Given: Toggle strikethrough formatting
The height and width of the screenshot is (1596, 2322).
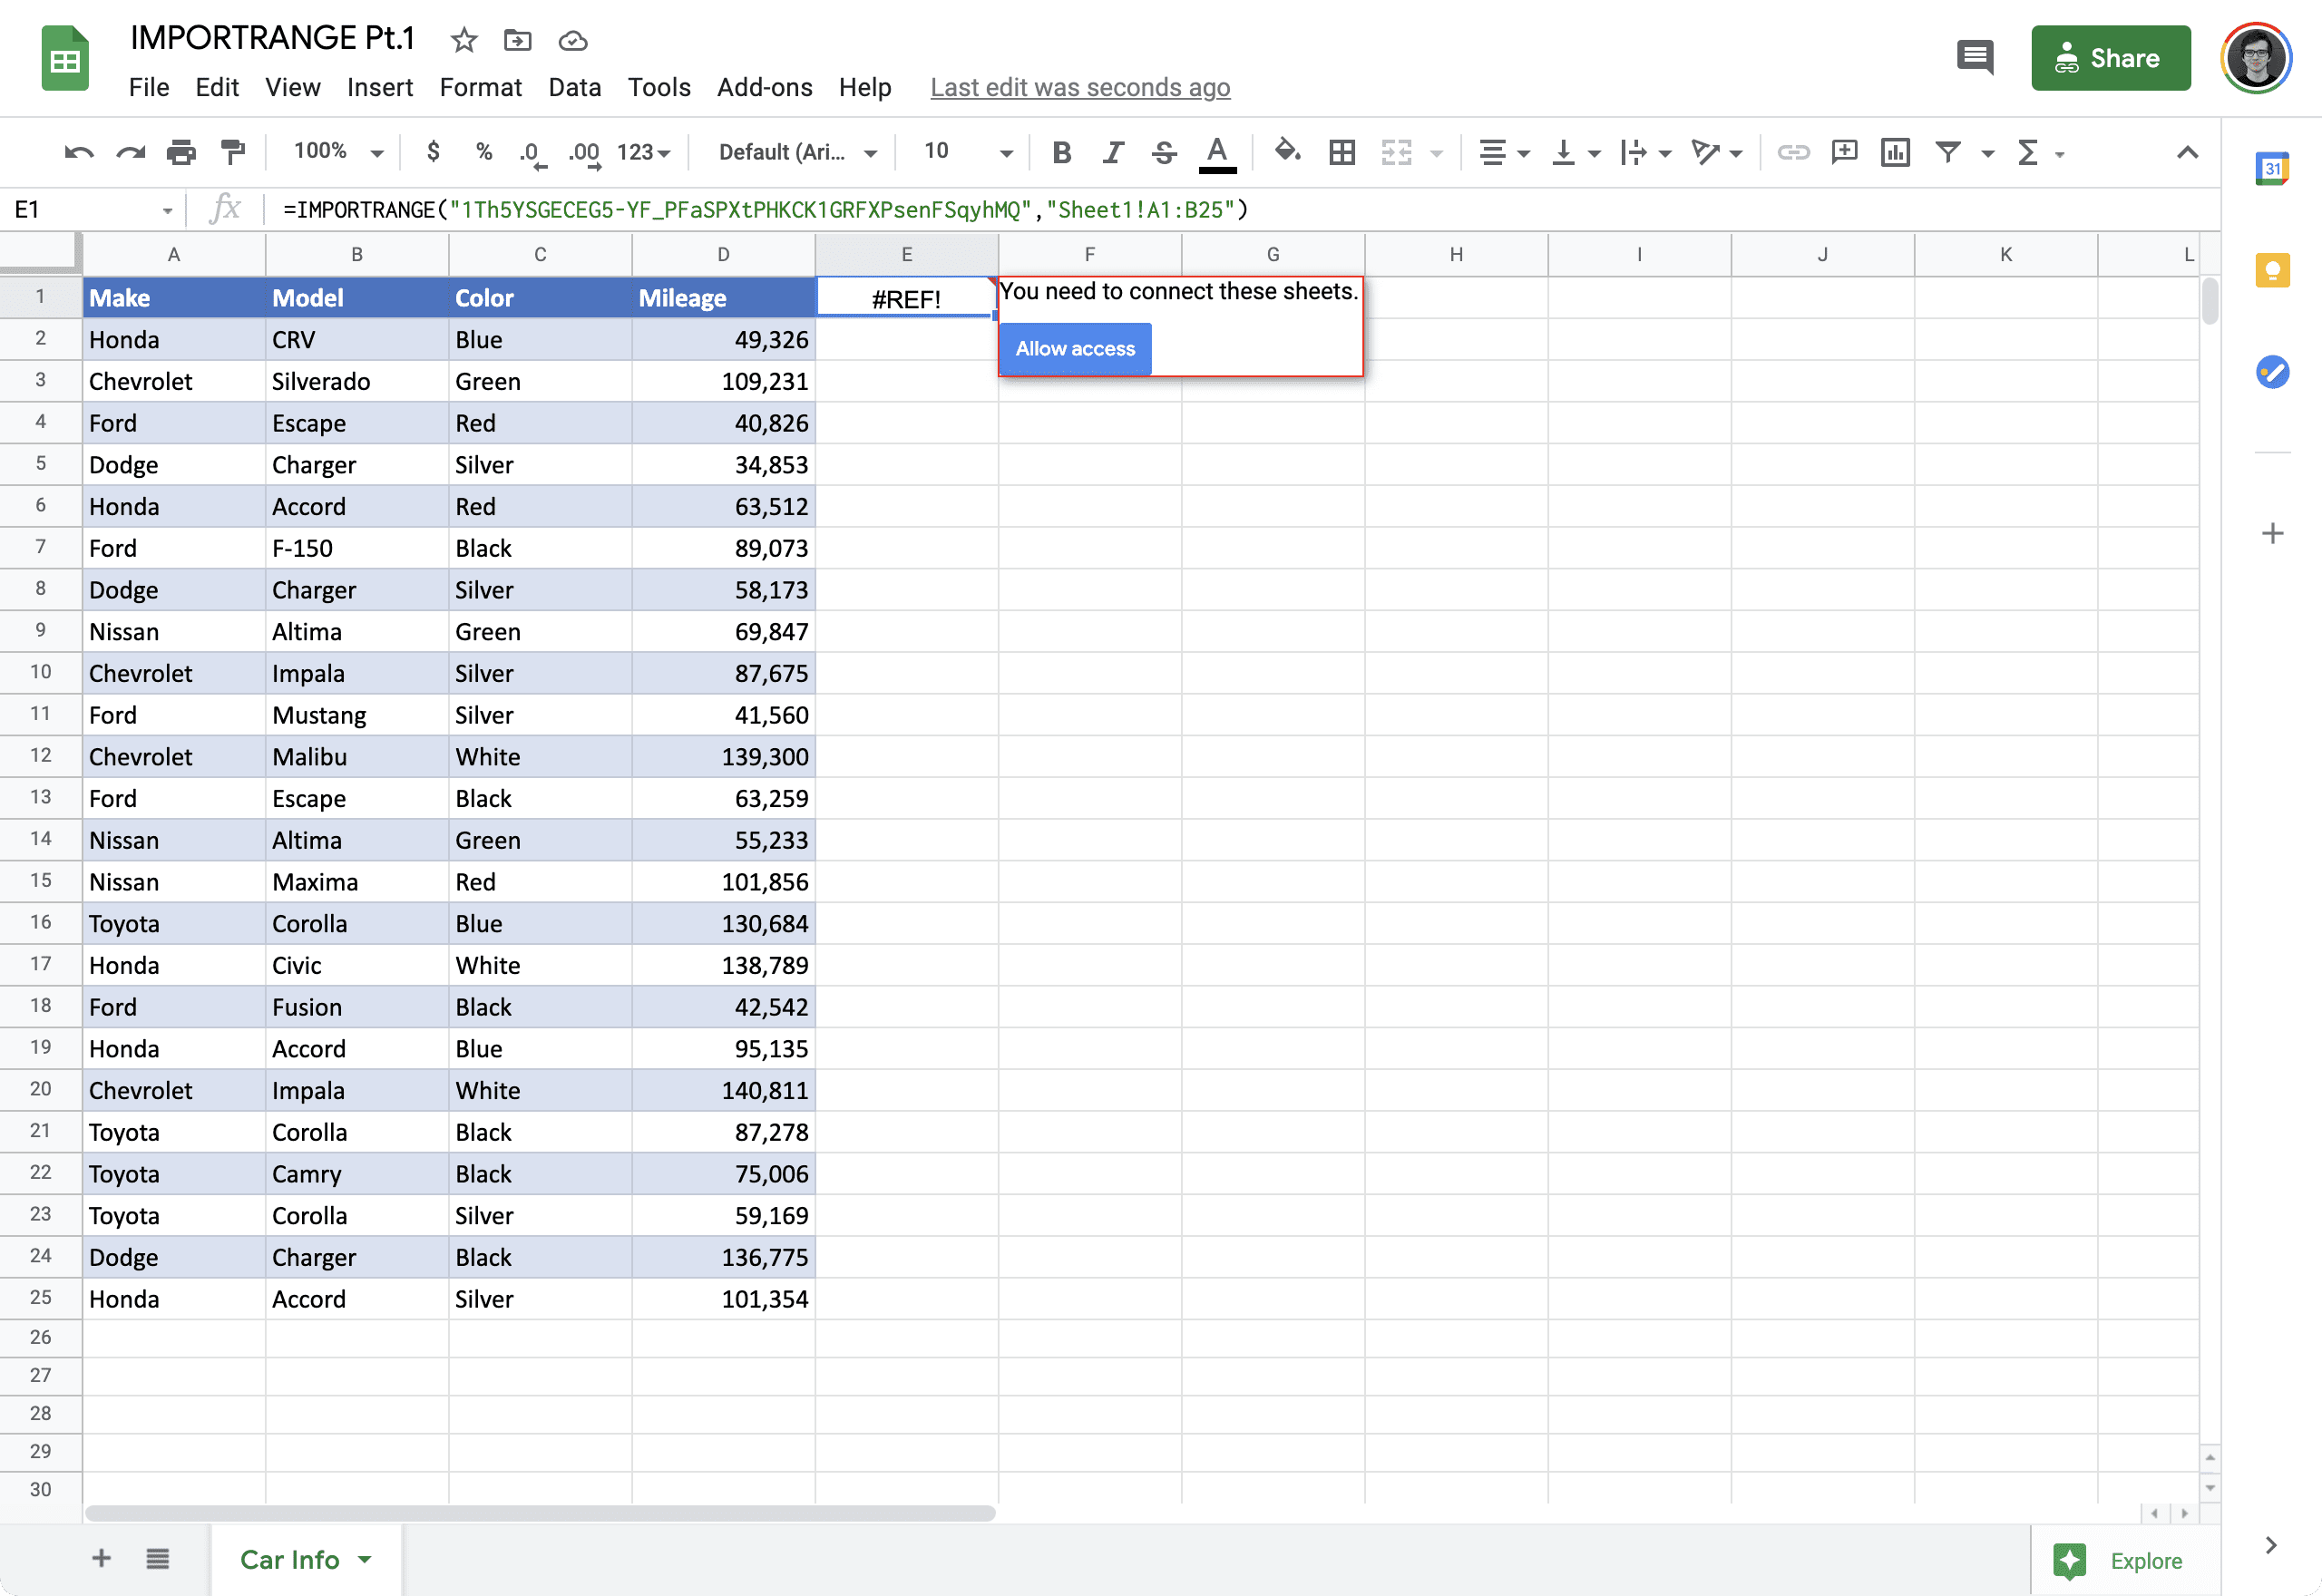Looking at the screenshot, I should coord(1164,152).
